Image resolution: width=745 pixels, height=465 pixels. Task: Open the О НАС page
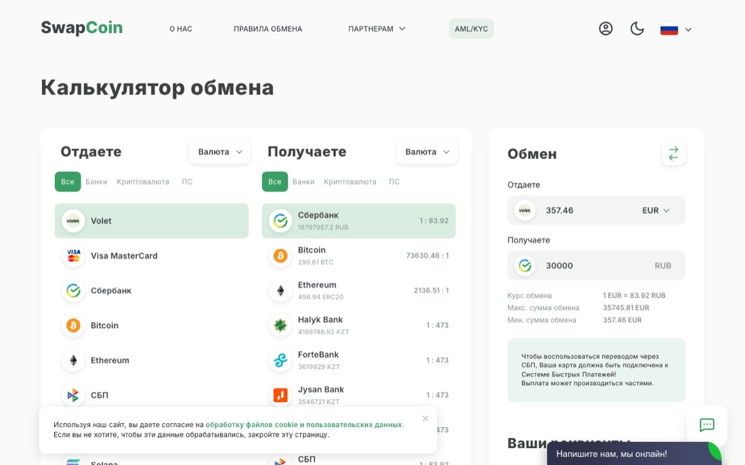[181, 29]
